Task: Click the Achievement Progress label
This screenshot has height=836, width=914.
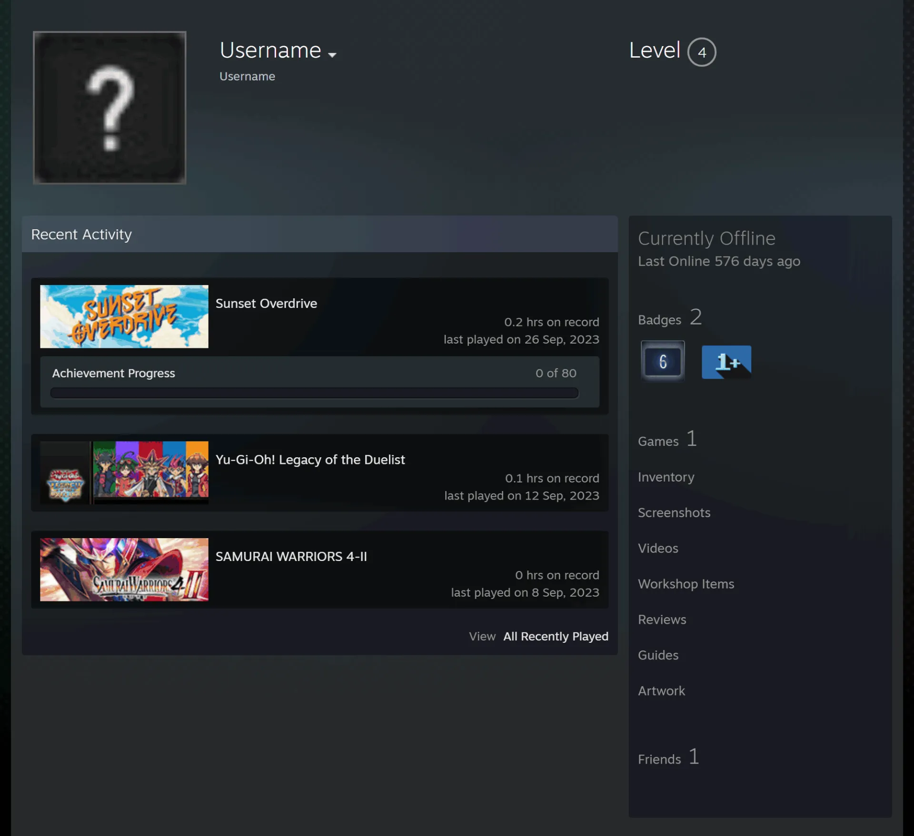Action: pyautogui.click(x=113, y=373)
